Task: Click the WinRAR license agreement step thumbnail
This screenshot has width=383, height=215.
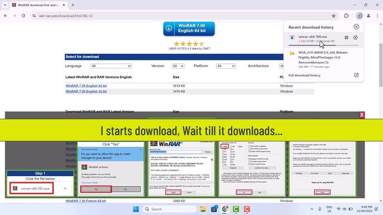Action: coord(181,168)
